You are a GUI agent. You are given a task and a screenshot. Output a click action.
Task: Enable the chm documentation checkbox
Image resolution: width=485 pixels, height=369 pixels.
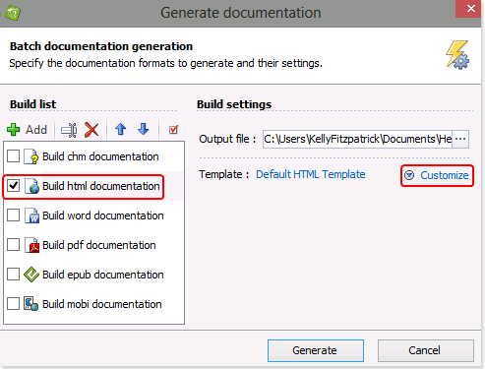(x=14, y=156)
